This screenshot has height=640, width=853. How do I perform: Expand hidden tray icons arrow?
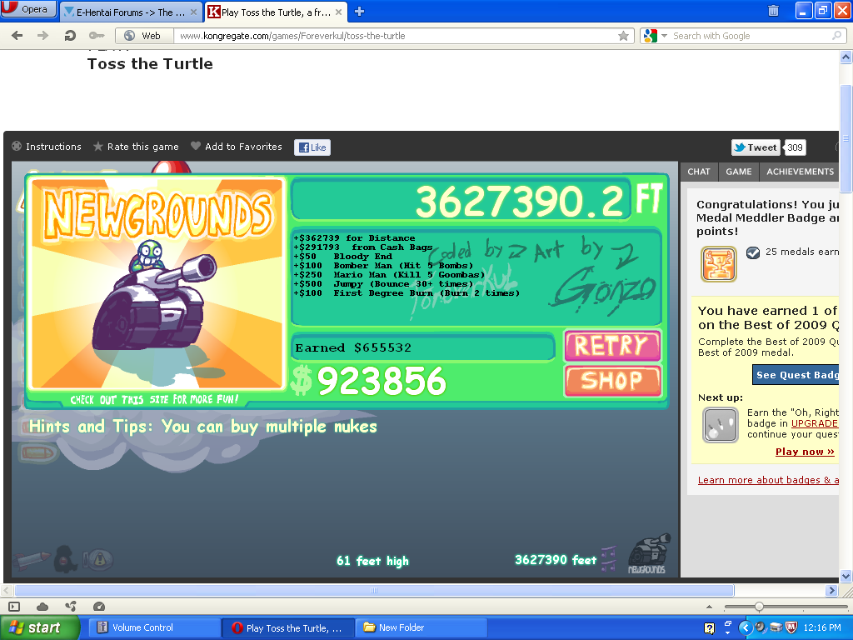click(x=746, y=628)
